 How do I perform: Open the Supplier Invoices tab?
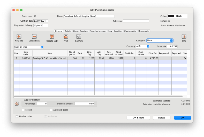click(98, 31)
